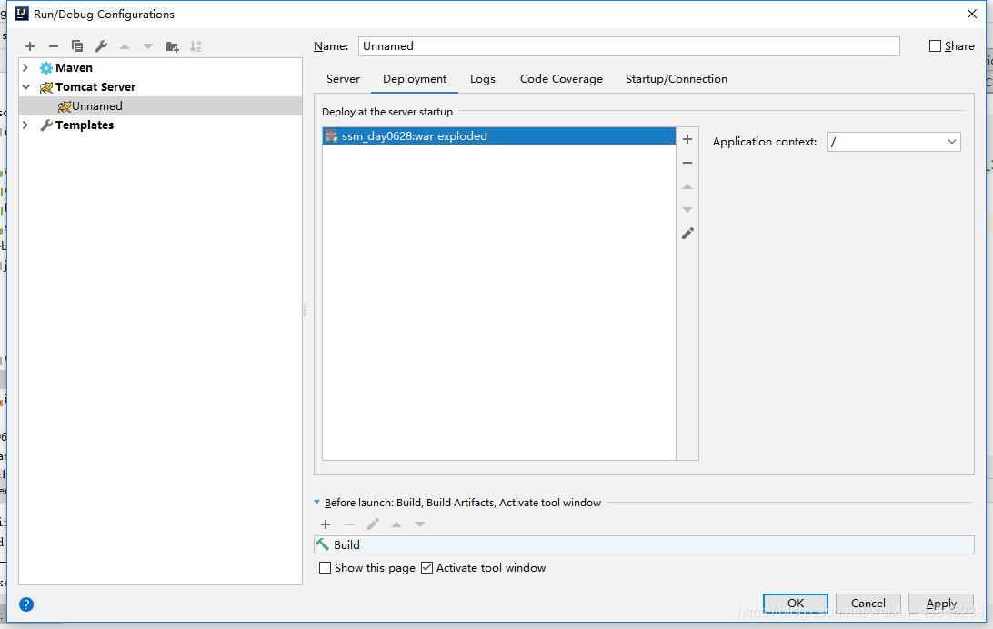Select the Unnamed Tomcat configuration
The width and height of the screenshot is (993, 629).
(160, 105)
